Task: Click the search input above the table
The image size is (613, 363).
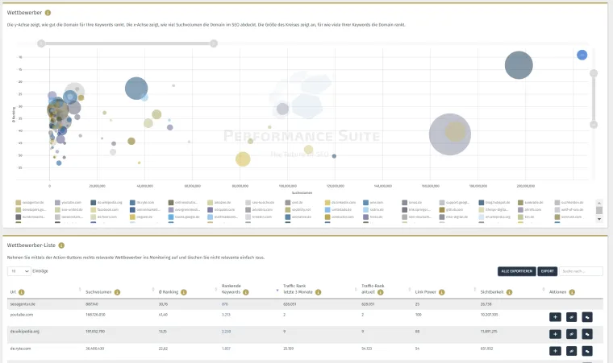Action: click(581, 271)
